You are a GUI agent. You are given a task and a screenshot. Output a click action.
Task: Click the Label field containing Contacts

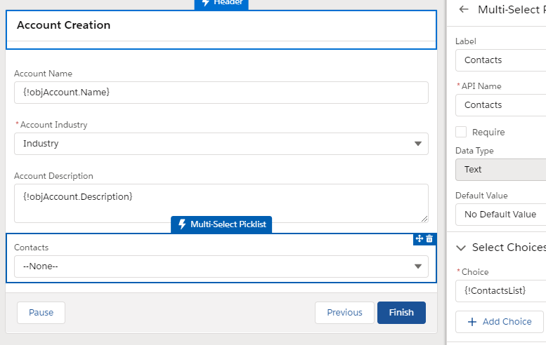[501, 60]
